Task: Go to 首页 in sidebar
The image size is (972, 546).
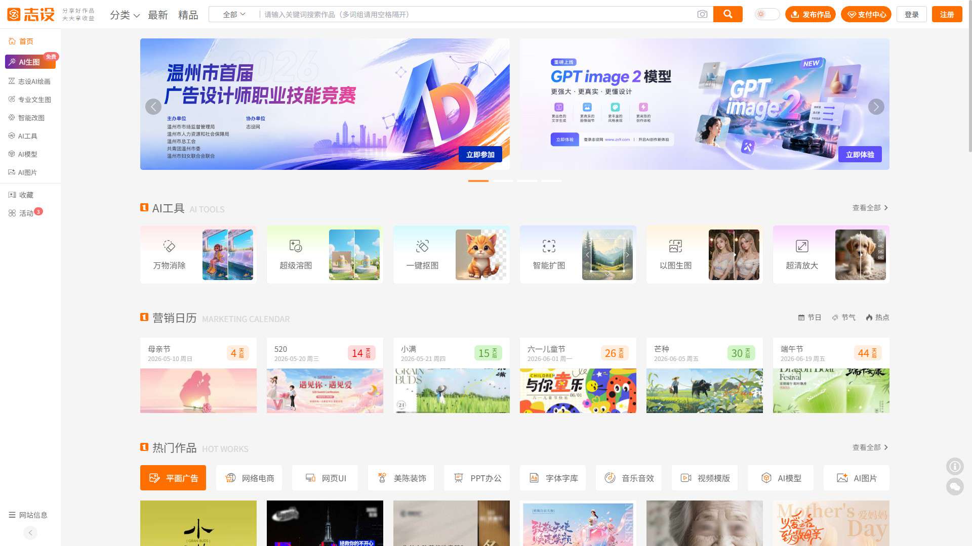Action: pyautogui.click(x=21, y=41)
